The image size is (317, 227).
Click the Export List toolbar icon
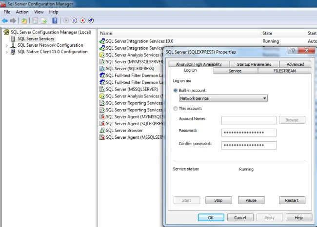[44, 20]
